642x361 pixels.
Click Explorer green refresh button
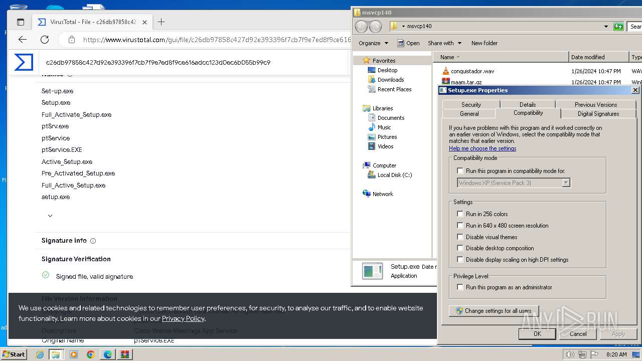pyautogui.click(x=618, y=27)
